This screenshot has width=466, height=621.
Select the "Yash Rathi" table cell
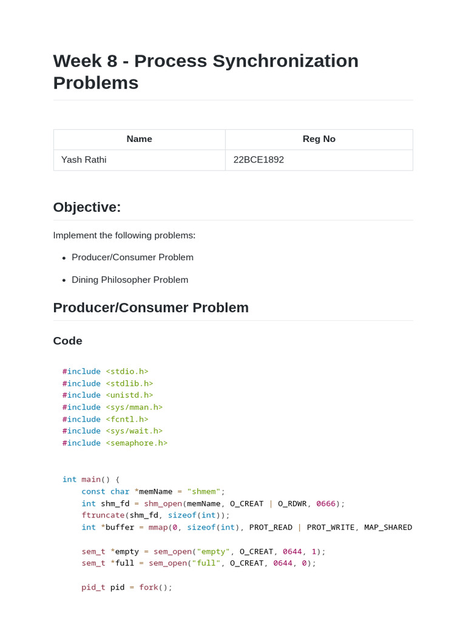click(x=84, y=160)
